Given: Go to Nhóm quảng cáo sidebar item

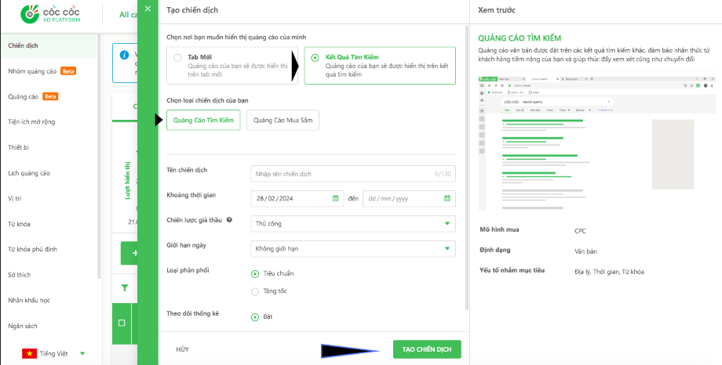Looking at the screenshot, I should coord(32,71).
